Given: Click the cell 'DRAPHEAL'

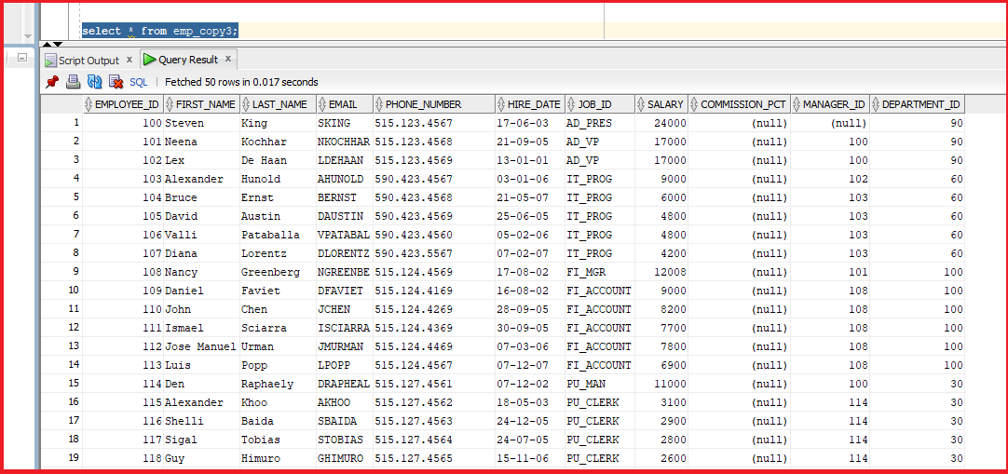Looking at the screenshot, I should click(x=345, y=384).
